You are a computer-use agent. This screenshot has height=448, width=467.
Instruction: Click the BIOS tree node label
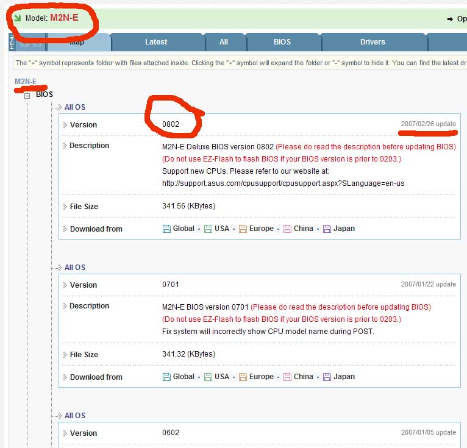pyautogui.click(x=45, y=94)
